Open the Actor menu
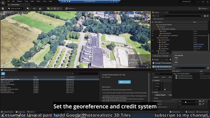Viewport: 210px width, 118px height. coord(45,1)
